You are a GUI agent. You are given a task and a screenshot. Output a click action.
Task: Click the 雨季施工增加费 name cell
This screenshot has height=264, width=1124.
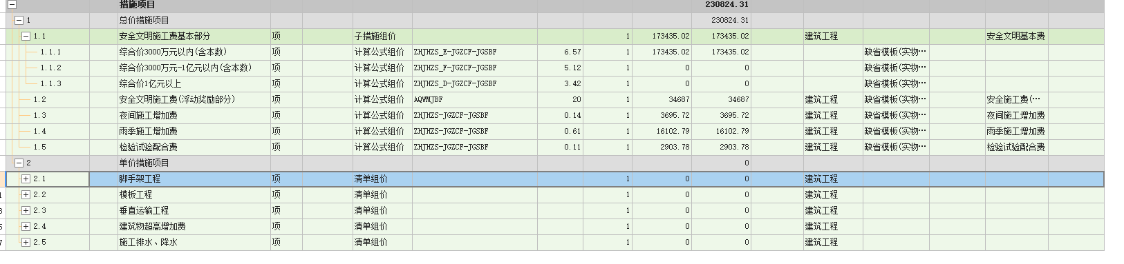click(194, 132)
